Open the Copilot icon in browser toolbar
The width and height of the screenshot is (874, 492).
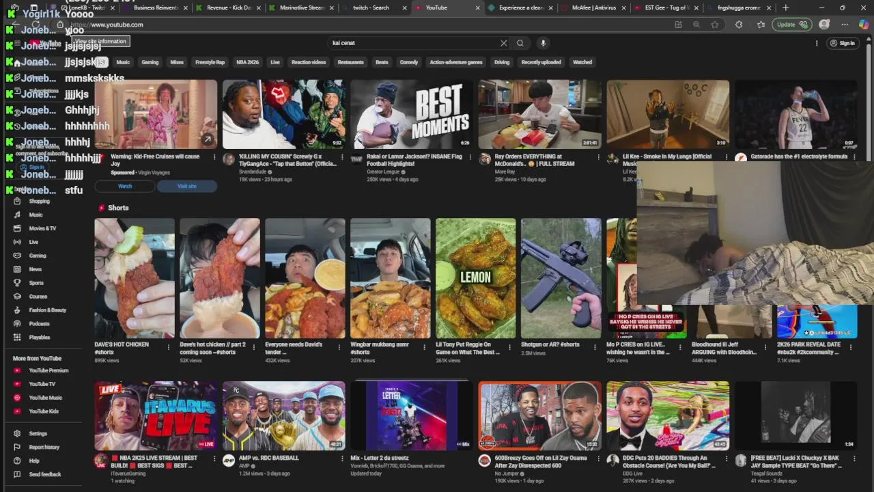point(864,25)
